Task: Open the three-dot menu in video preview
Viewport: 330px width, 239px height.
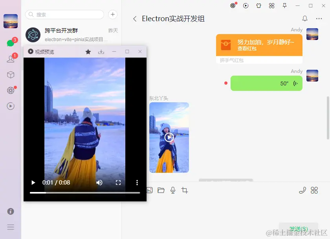Action: (x=137, y=182)
